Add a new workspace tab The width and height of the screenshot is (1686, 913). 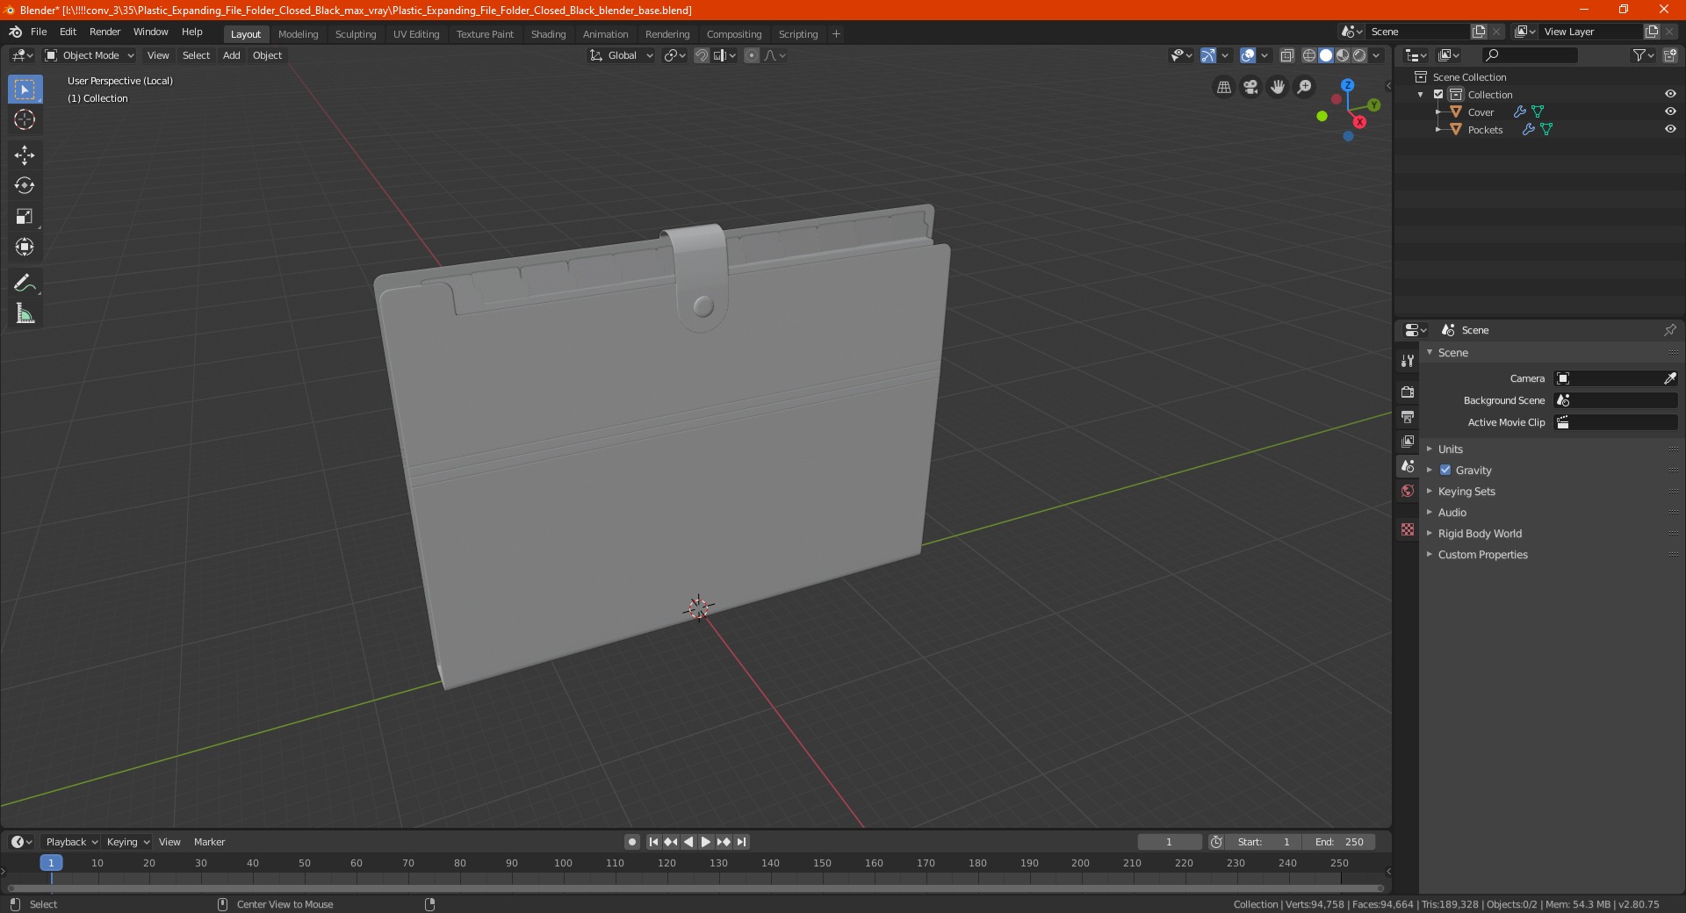point(836,34)
